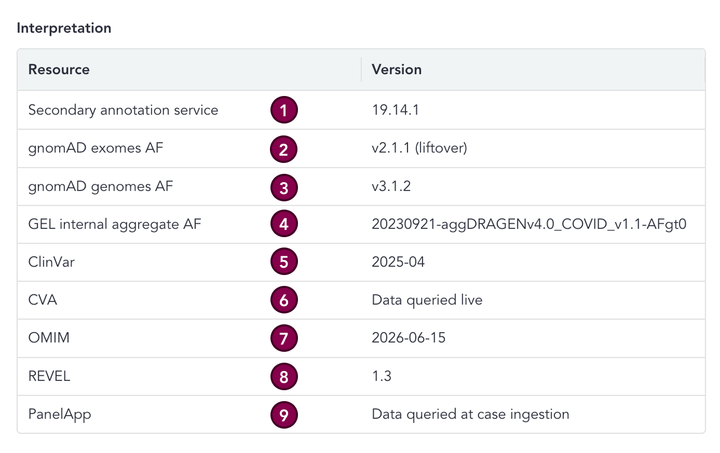Select marker 4 by GEL internal aggregate AF
Image resolution: width=720 pixels, height=453 pixels.
pos(284,224)
